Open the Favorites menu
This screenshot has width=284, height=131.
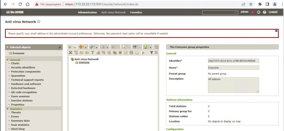pyautogui.click(x=136, y=12)
